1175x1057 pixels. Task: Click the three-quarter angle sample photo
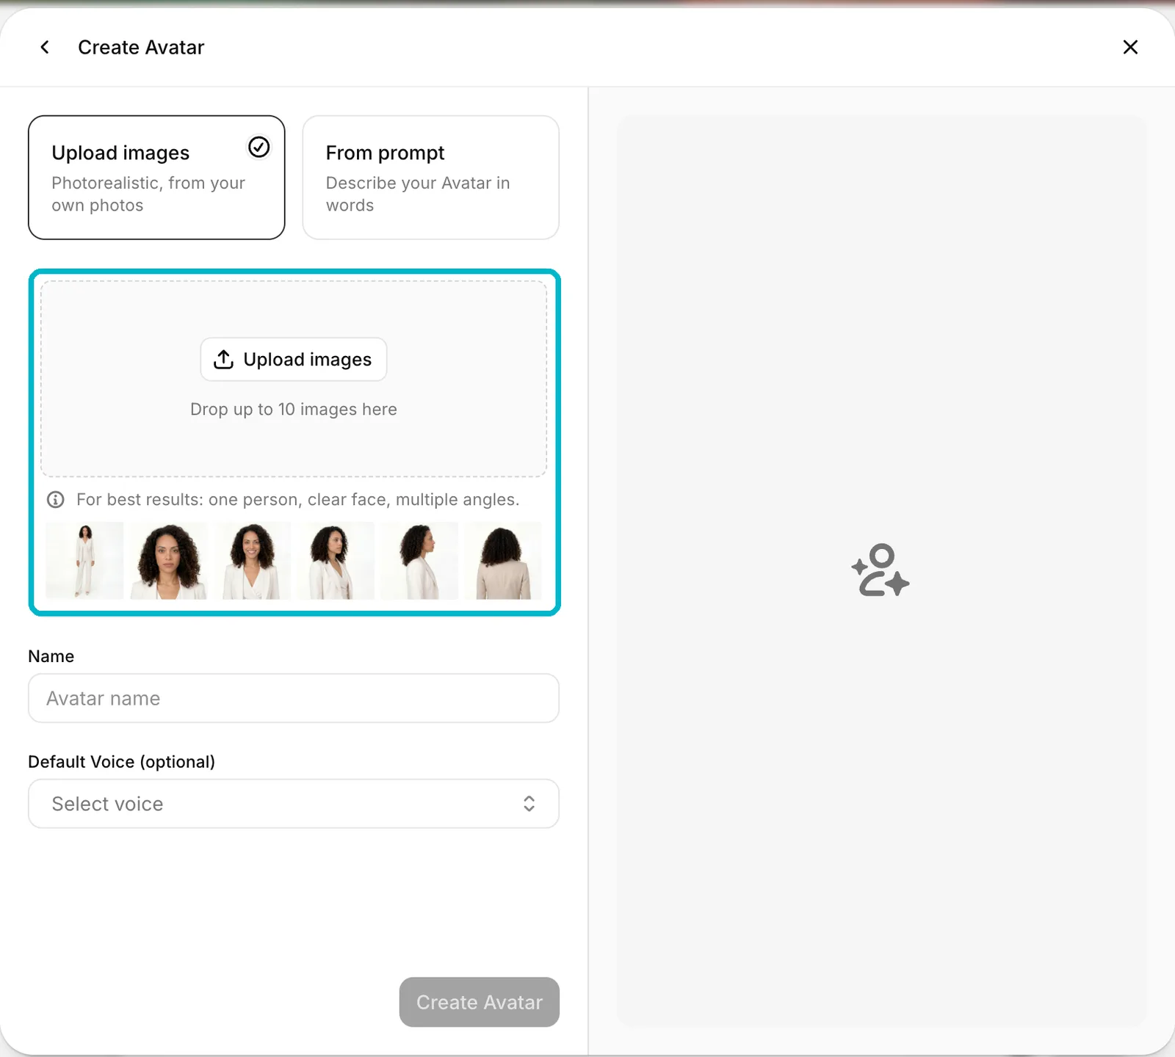(336, 561)
